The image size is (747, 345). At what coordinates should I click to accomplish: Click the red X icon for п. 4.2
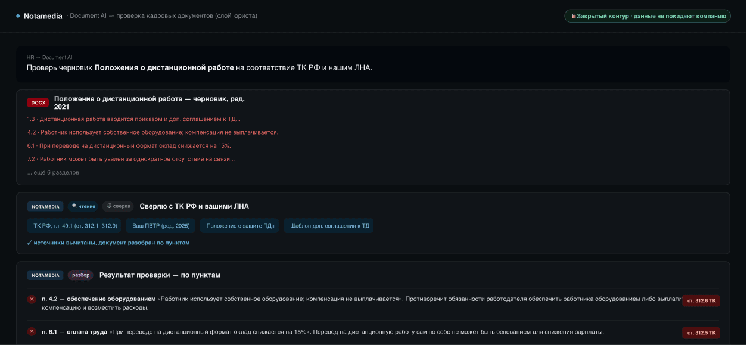(32, 299)
